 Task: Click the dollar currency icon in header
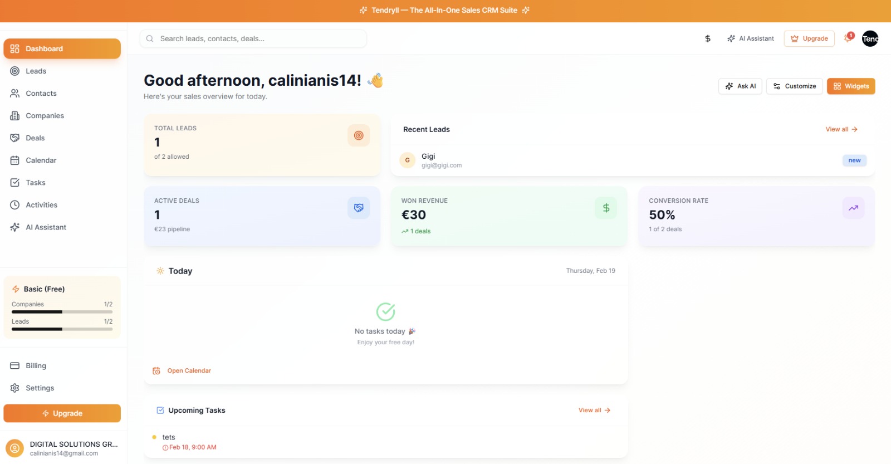(x=708, y=38)
